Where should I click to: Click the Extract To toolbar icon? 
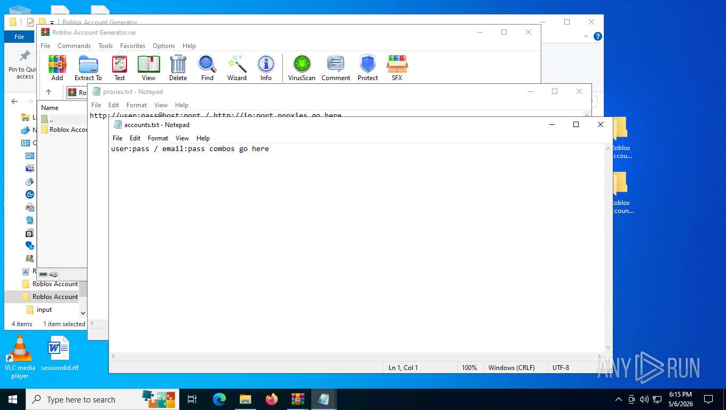click(x=88, y=68)
